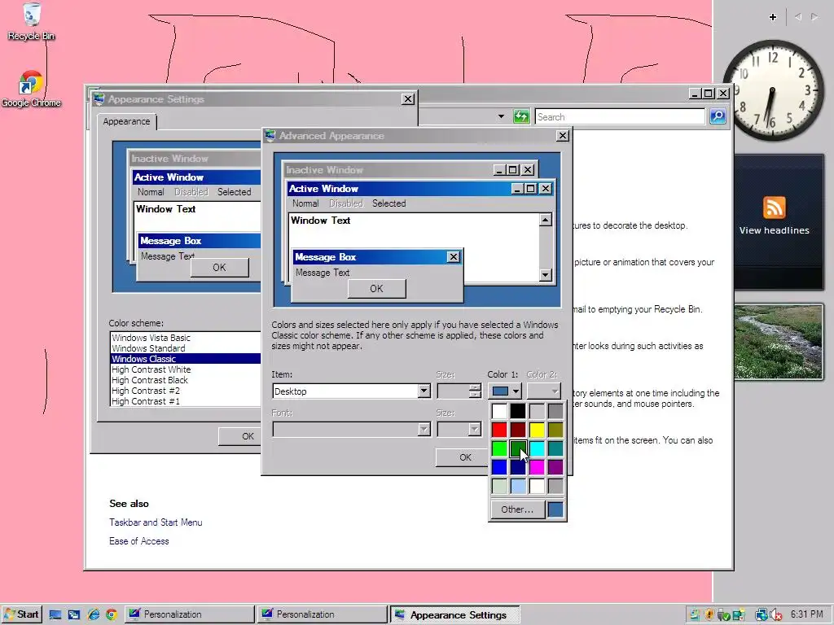The image size is (834, 625).
Task: Pick the light sky blue swatch
Action: 518,486
